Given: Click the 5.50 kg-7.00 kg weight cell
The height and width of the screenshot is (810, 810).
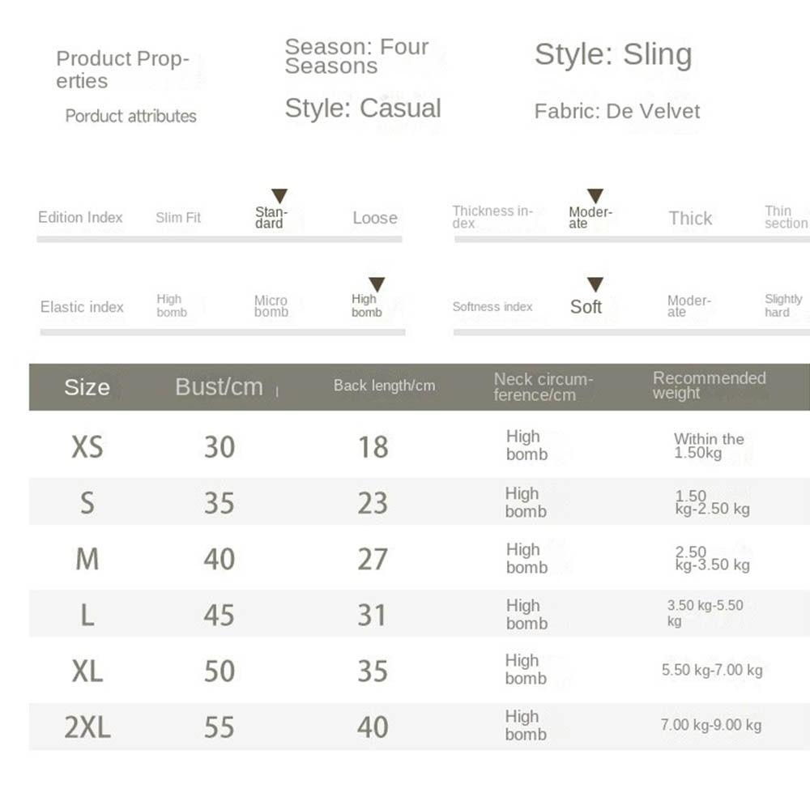Looking at the screenshot, I should click(712, 671).
